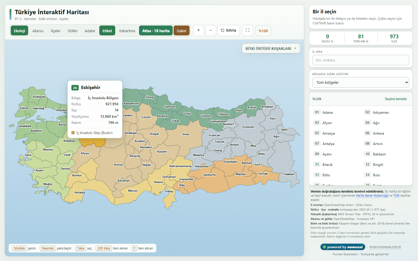The height and width of the screenshot is (261, 418).
Task: Select Antalya in the province list
Action: click(336, 144)
